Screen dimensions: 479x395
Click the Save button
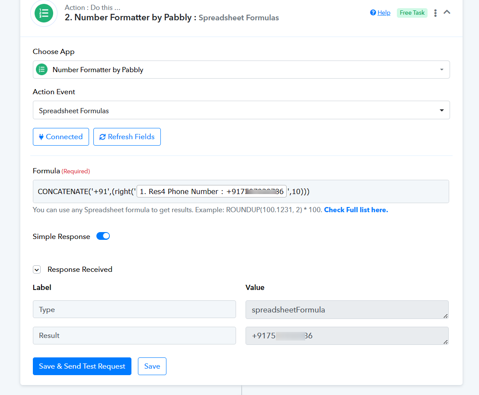152,366
